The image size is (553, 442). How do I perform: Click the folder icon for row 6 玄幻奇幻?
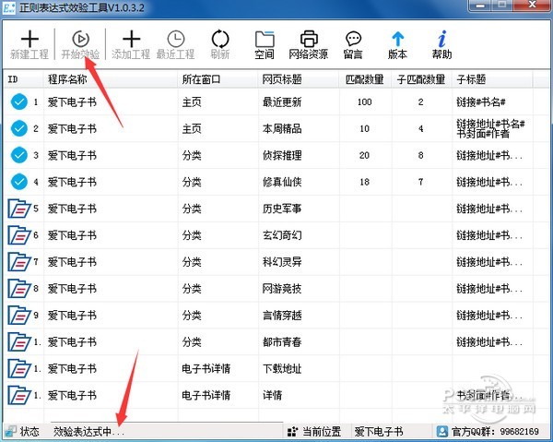click(x=19, y=235)
